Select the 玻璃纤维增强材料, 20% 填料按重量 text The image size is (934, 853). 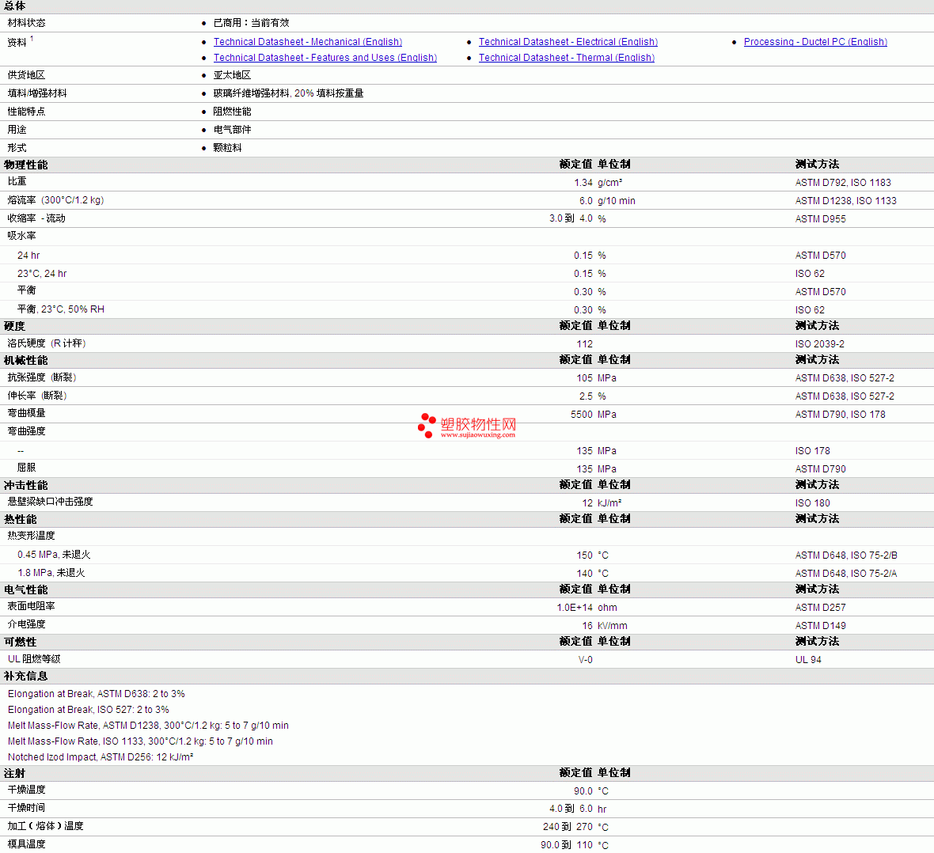288,93
